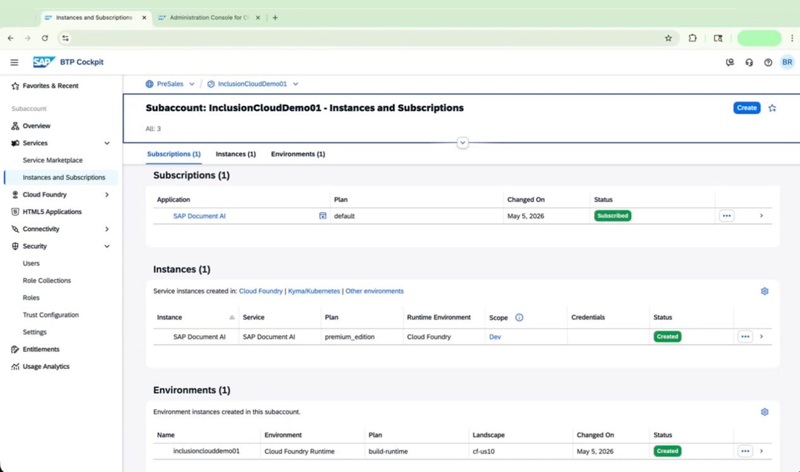Open actions menu for inclusionclouddemo01 environment
The width and height of the screenshot is (800, 472).
[745, 451]
